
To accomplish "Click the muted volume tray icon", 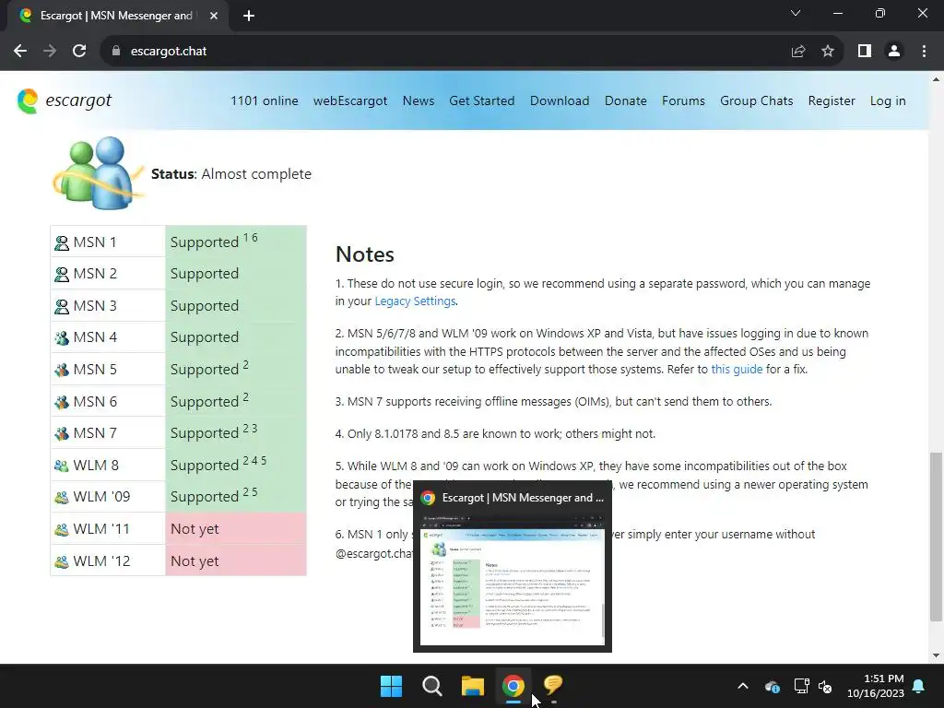I will coord(825,686).
